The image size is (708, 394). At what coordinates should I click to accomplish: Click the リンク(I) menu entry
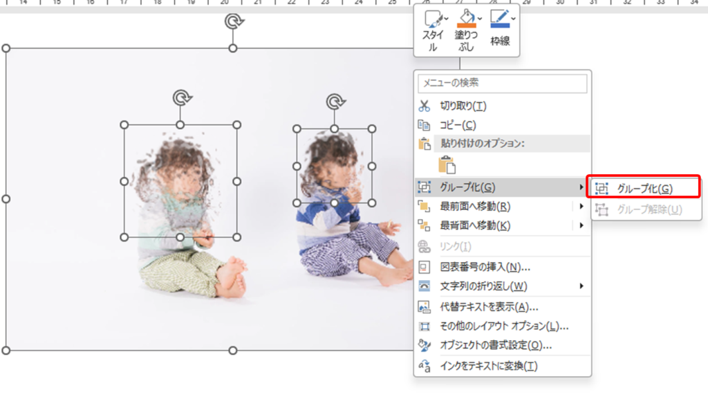point(503,246)
